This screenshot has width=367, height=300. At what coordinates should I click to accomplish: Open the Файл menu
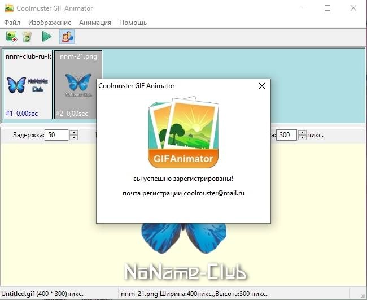pyautogui.click(x=12, y=23)
